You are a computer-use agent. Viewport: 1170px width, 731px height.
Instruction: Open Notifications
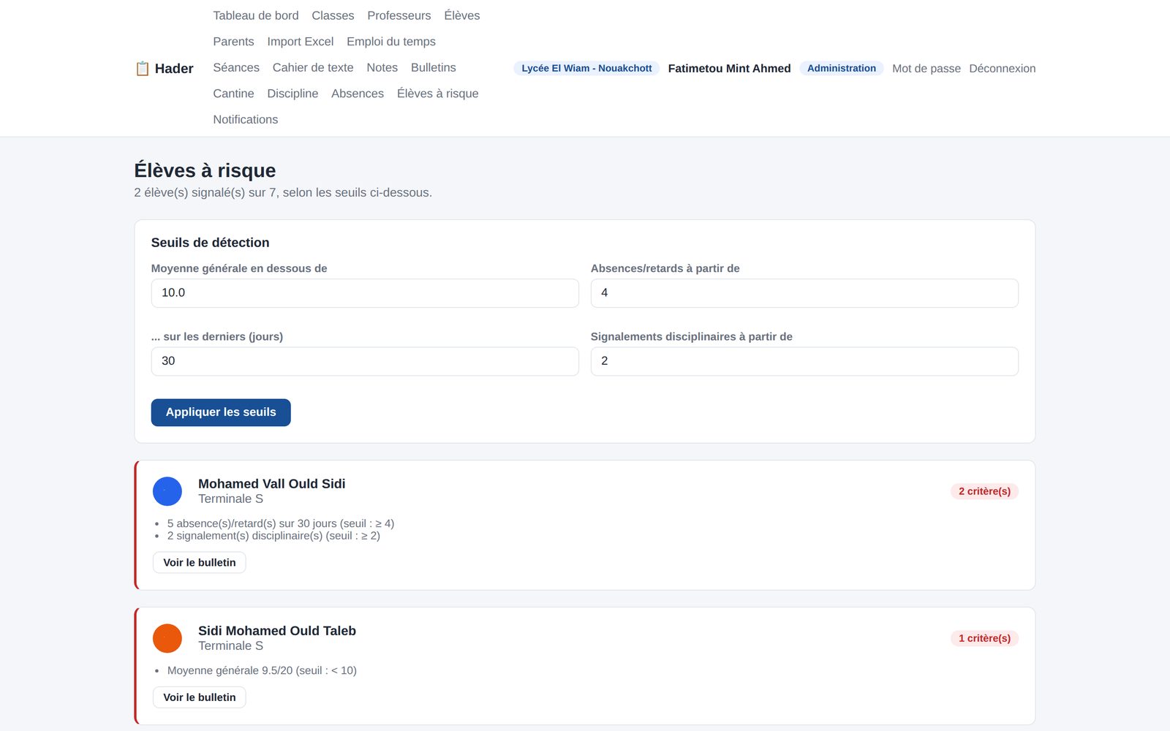pyautogui.click(x=246, y=119)
